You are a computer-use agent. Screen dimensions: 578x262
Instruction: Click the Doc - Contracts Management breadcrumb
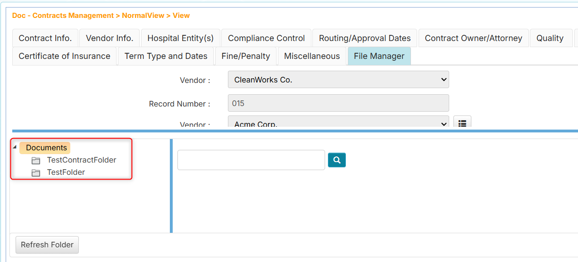tap(63, 16)
